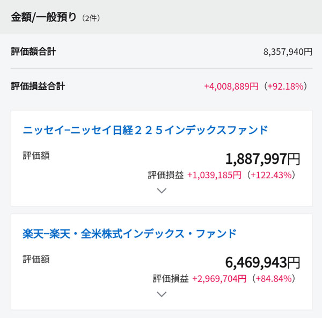Viewport: 322px width, 318px height.
Task: Expand the Nissay Nikkei 225 fund details chevron
Action: 161,190
